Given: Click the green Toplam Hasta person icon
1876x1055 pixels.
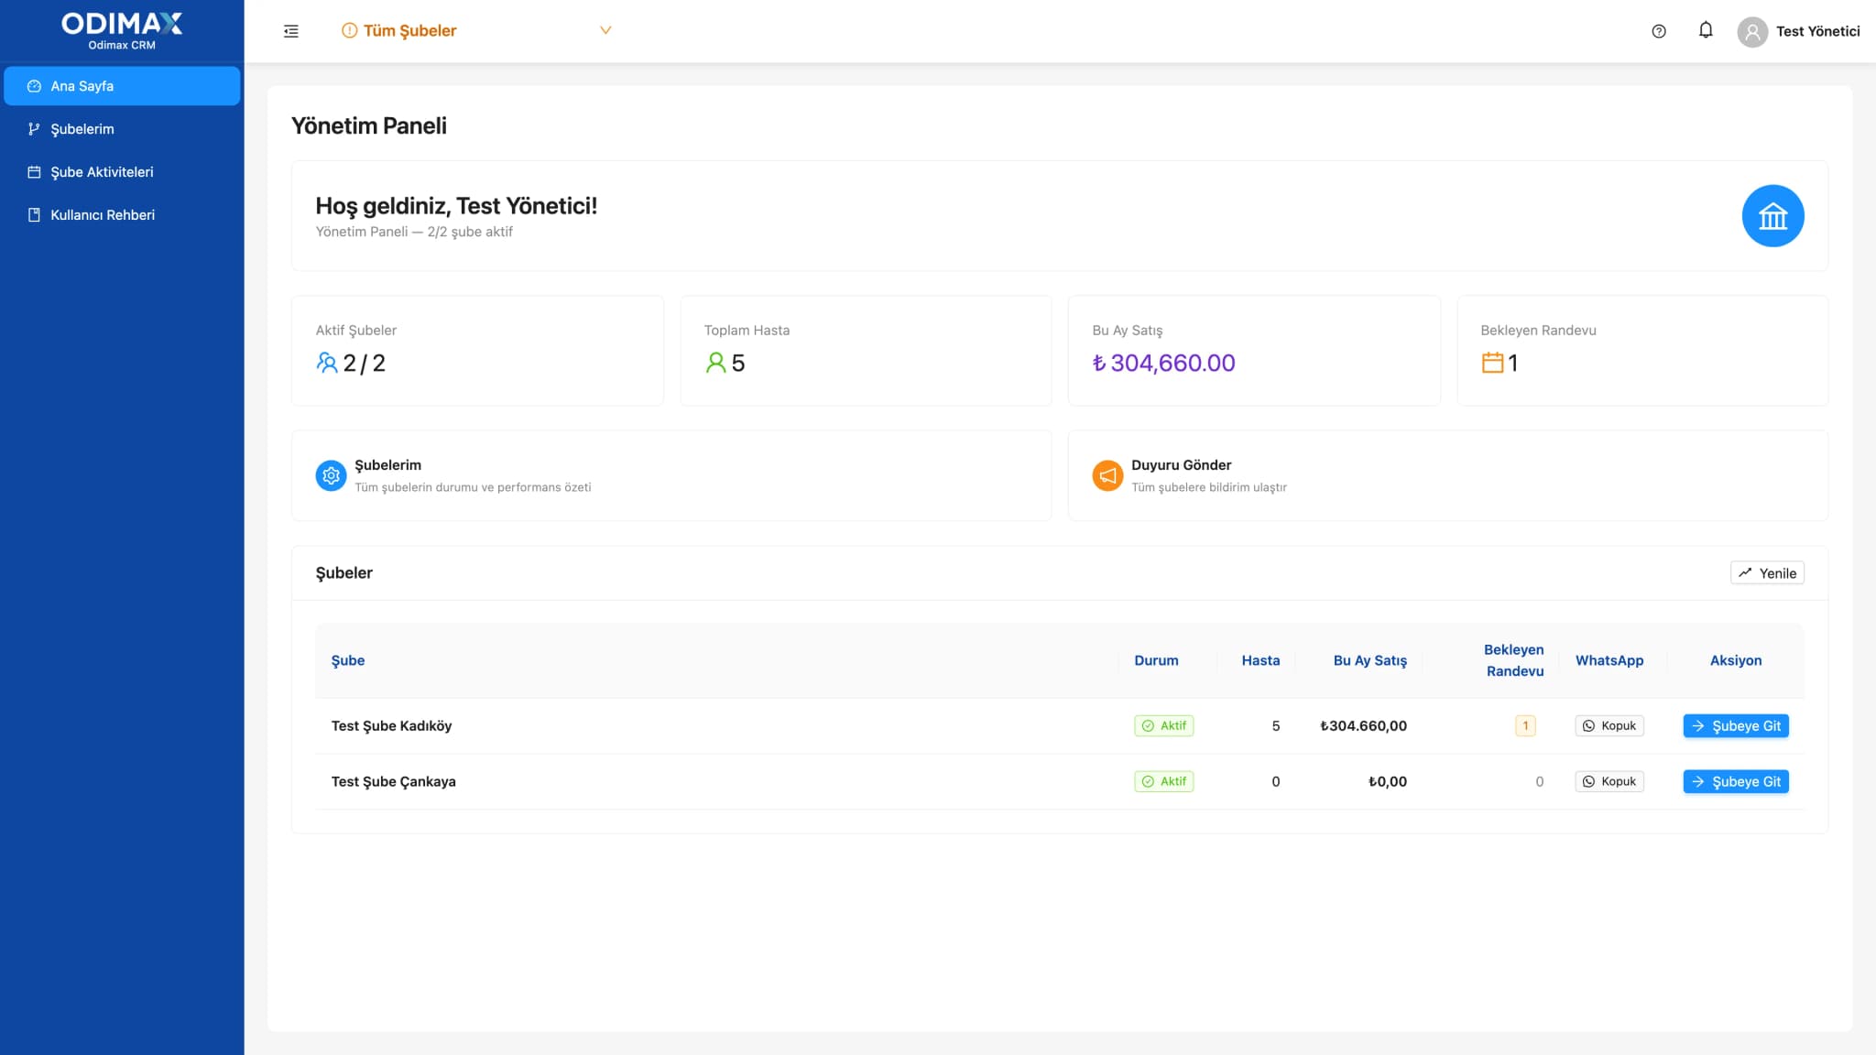Looking at the screenshot, I should (x=715, y=363).
